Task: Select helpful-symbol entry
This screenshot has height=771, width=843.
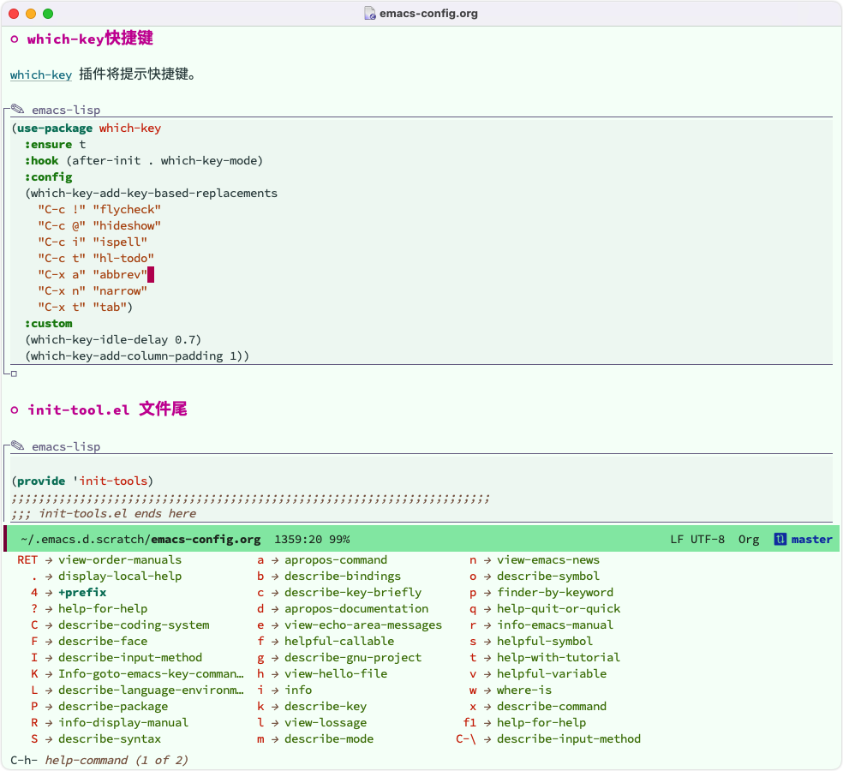Action: tap(545, 641)
